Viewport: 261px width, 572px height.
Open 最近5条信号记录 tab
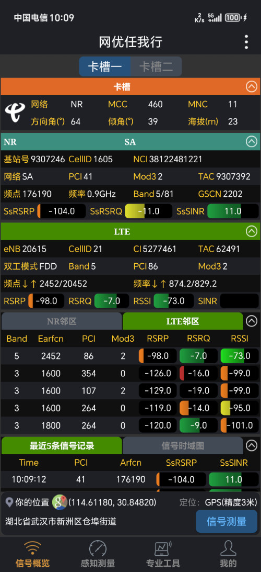(x=62, y=445)
